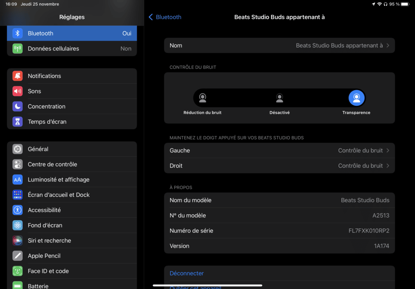Open Bluetooth settings in sidebar
Viewport: 415px width, 289px height.
click(x=72, y=33)
